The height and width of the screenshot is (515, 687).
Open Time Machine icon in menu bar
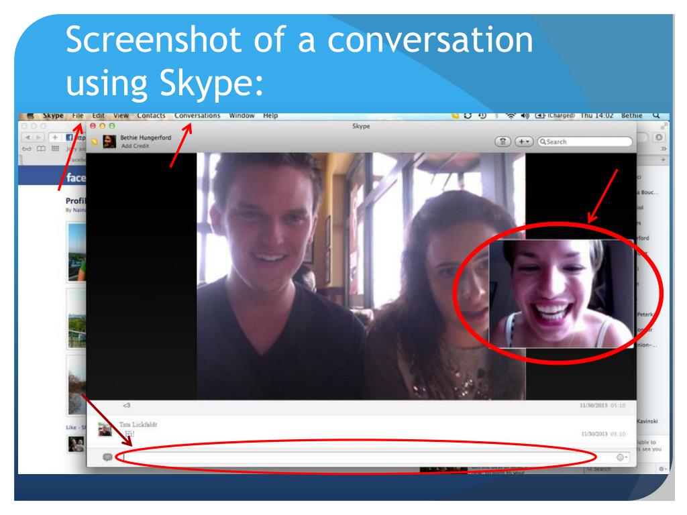pos(482,115)
